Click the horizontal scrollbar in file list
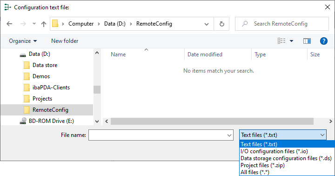Screen dimensions: 335x176 pos(212,121)
